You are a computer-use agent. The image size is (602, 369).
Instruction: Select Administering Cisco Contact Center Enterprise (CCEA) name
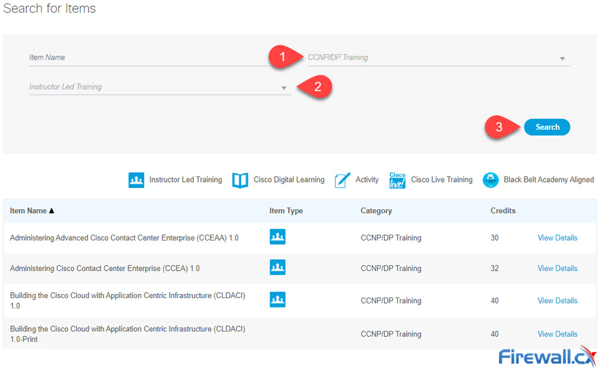point(105,269)
